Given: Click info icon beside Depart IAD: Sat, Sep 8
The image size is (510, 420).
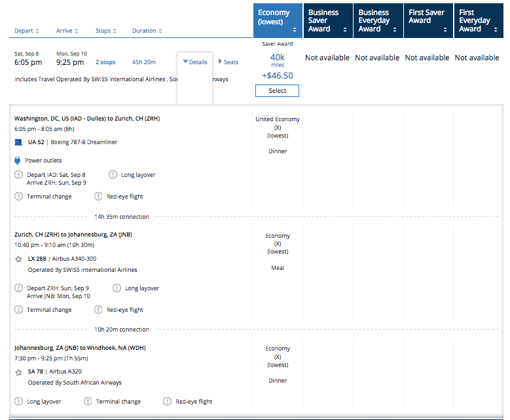Looking at the screenshot, I should [x=18, y=175].
